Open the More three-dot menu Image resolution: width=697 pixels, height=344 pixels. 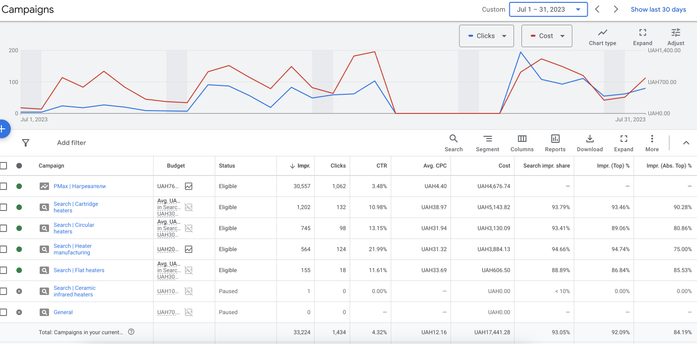click(x=652, y=139)
